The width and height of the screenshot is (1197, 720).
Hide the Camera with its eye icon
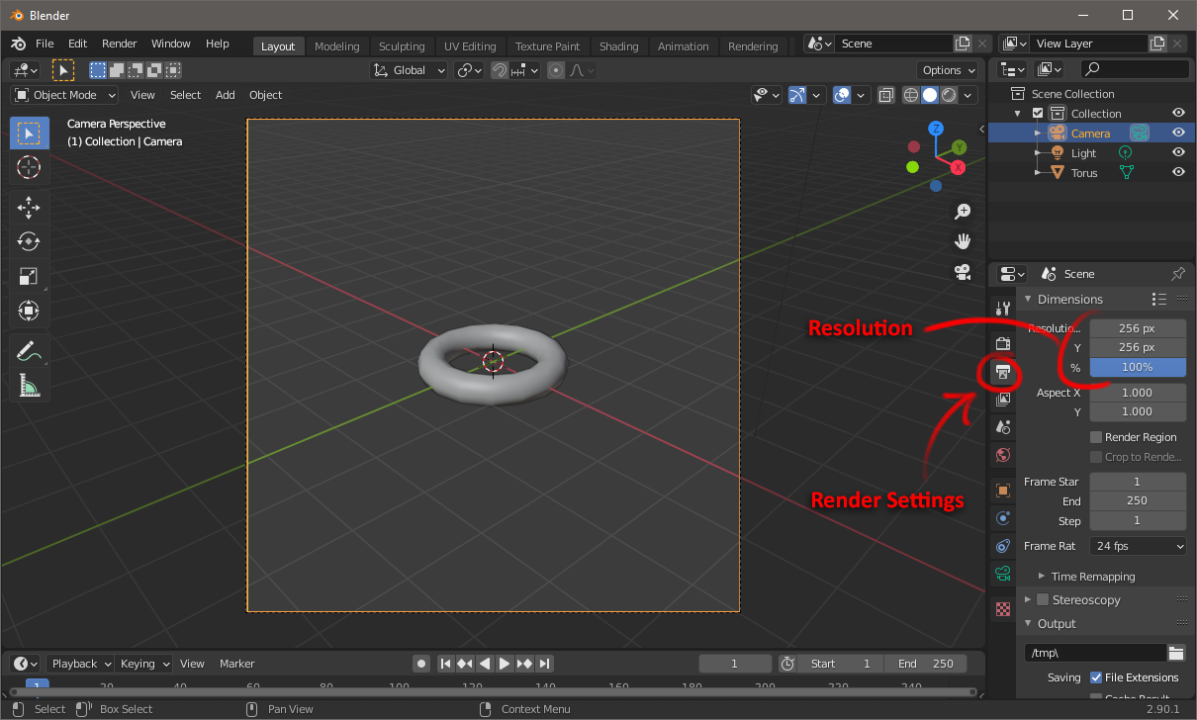tap(1178, 133)
